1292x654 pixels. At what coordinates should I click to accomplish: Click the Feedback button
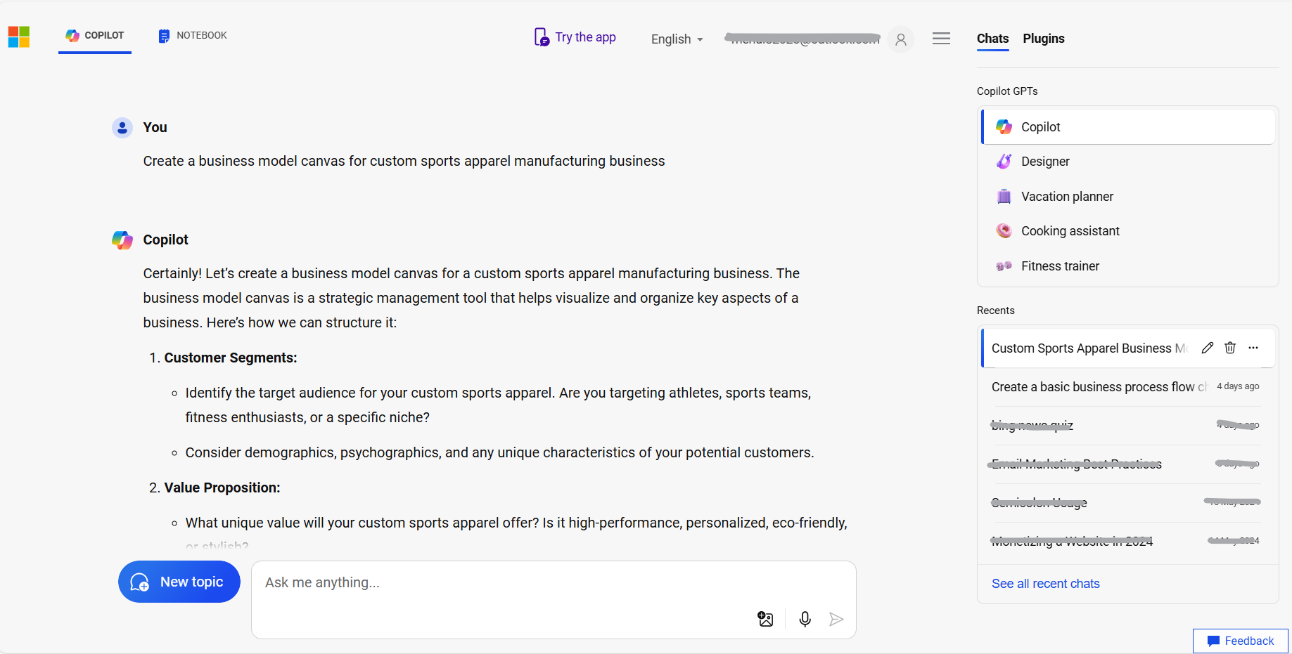coord(1240,641)
